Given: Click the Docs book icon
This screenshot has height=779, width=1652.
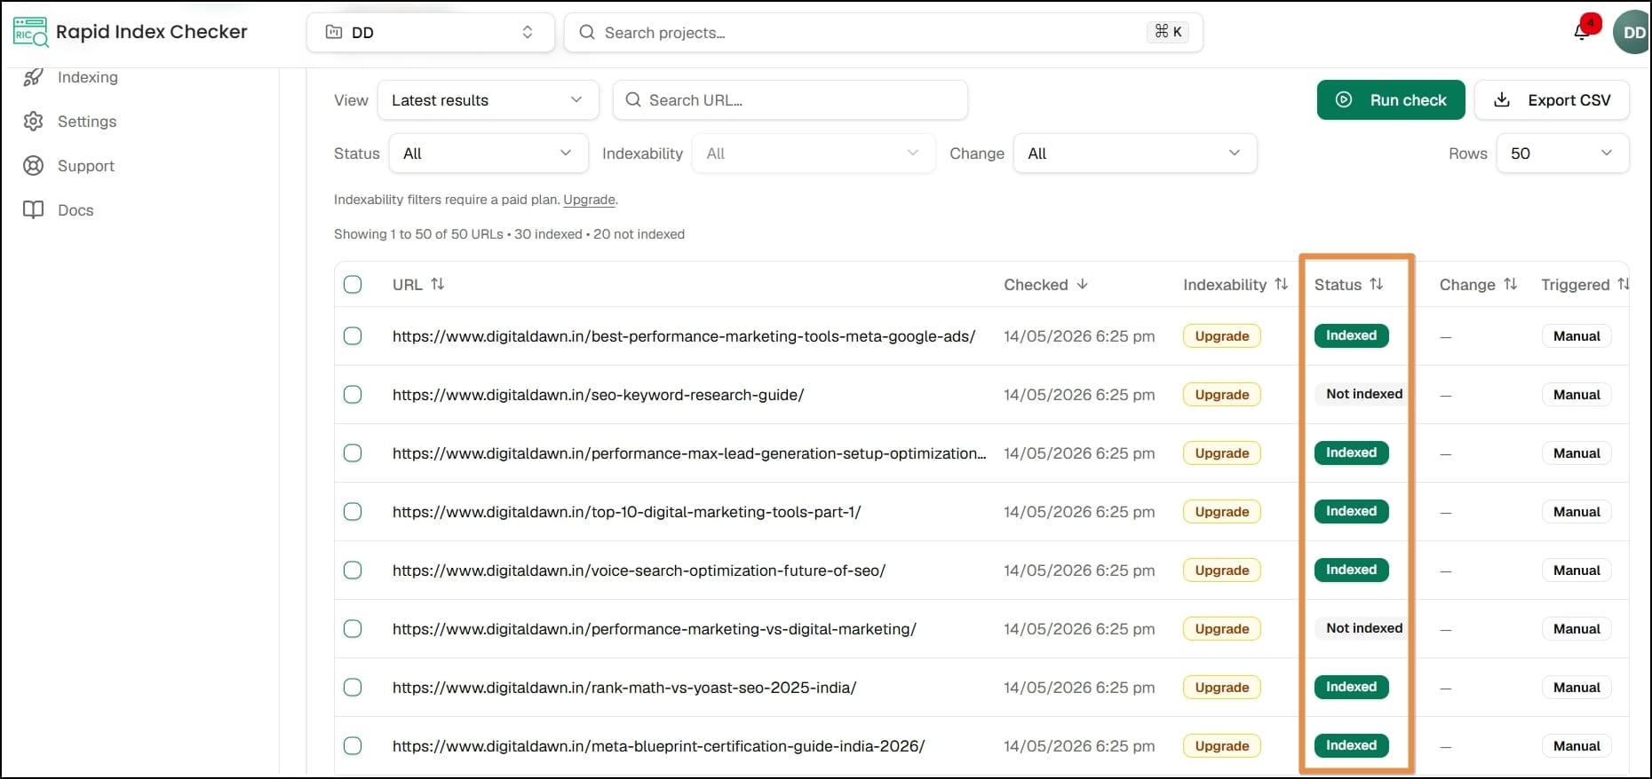Looking at the screenshot, I should point(34,210).
